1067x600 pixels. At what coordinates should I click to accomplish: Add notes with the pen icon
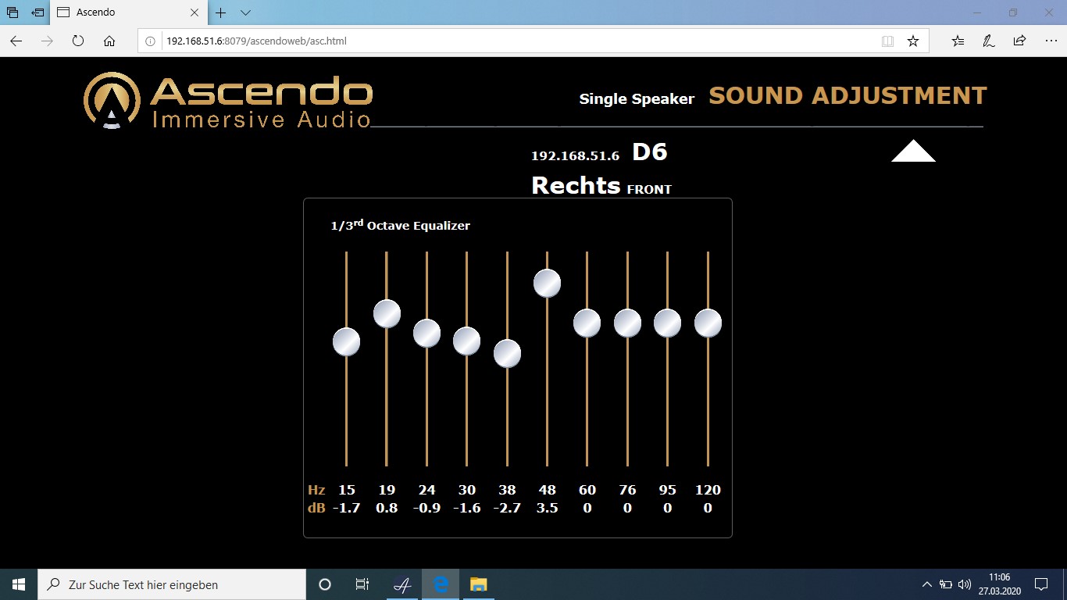[x=989, y=41]
